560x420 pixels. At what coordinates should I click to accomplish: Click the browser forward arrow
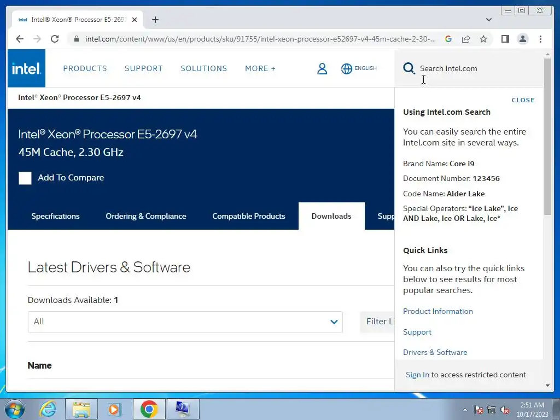[x=37, y=39]
